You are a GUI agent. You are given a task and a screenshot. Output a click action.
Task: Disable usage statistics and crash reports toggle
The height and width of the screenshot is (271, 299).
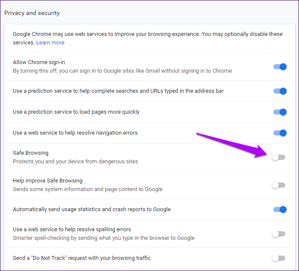click(x=280, y=209)
